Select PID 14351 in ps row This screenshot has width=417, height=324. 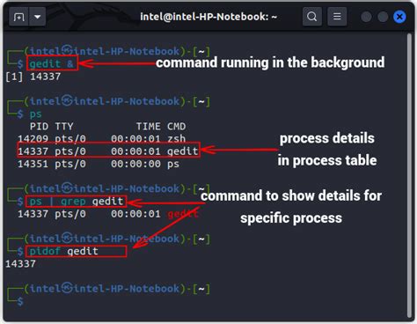33,164
